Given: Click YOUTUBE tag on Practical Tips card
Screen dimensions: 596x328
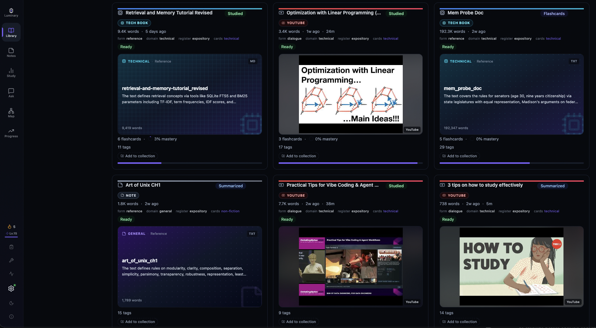Looking at the screenshot, I should click(x=293, y=195).
